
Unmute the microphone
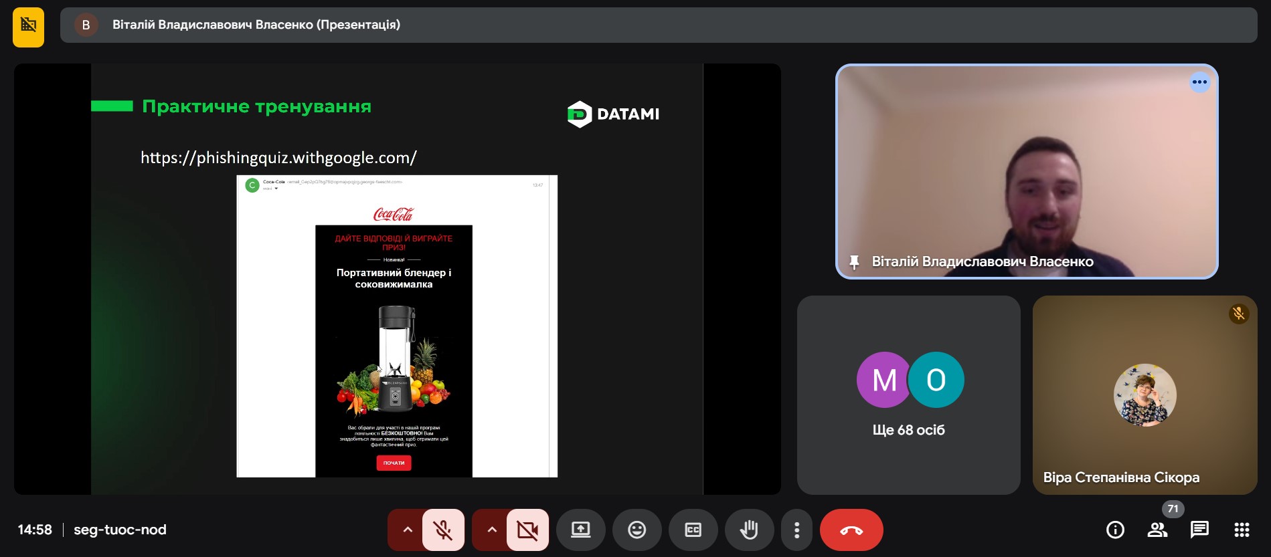pos(443,530)
